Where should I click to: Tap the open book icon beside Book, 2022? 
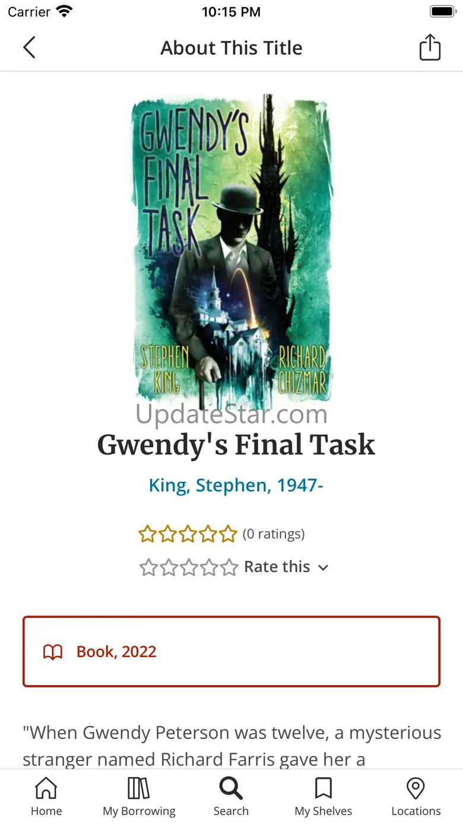[53, 652]
